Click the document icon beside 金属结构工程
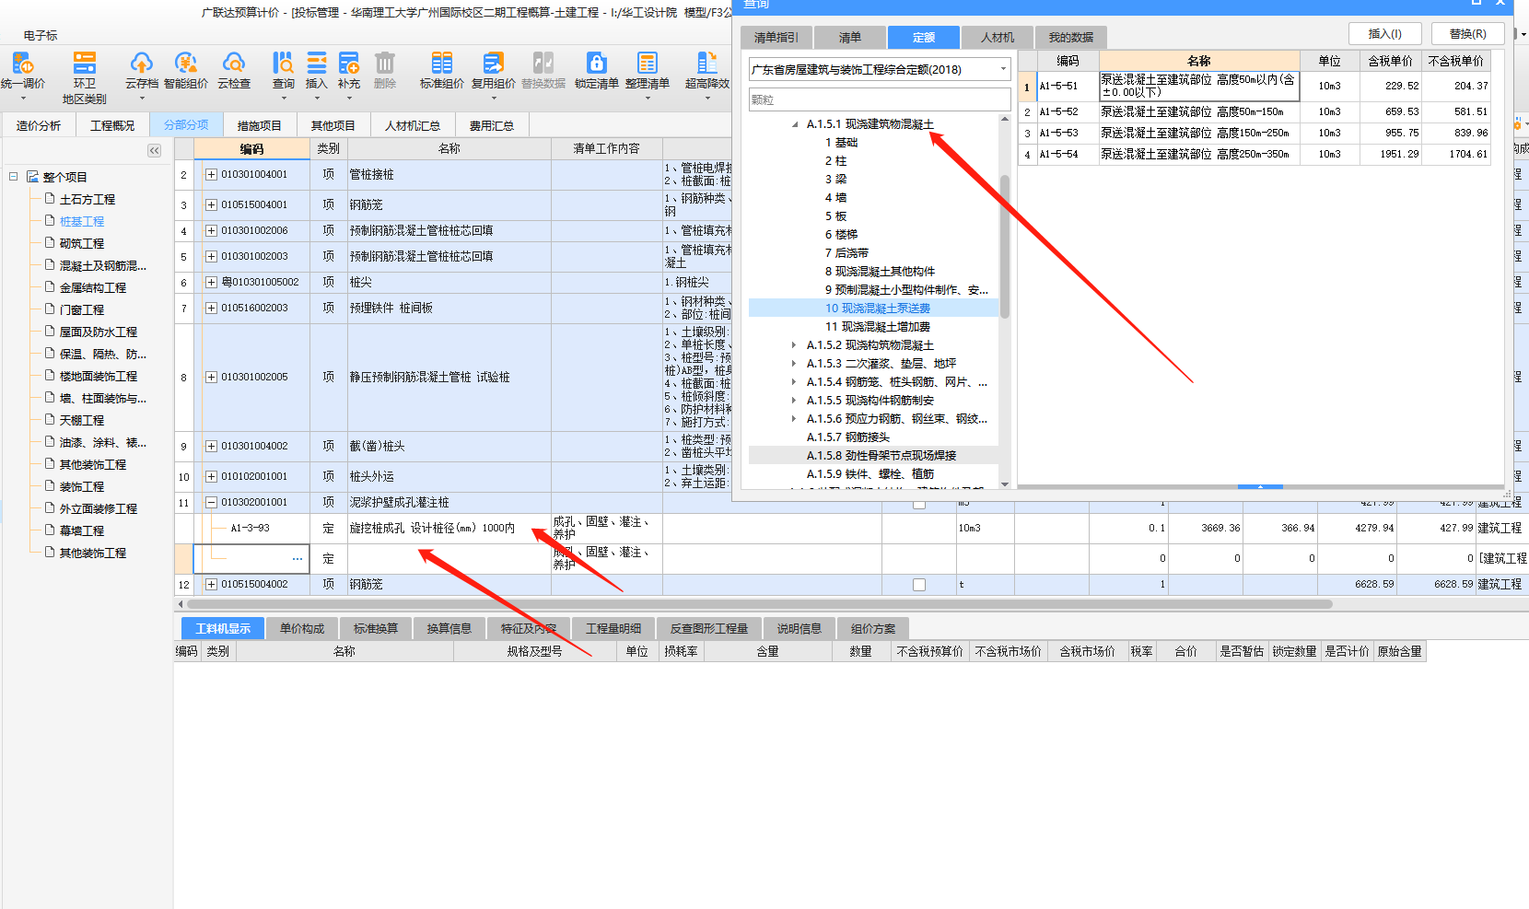Viewport: 1529px width, 909px height. pyautogui.click(x=50, y=287)
